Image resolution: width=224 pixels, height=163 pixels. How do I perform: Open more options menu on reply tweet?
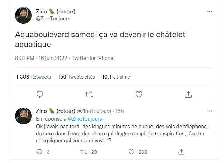tap(210, 111)
